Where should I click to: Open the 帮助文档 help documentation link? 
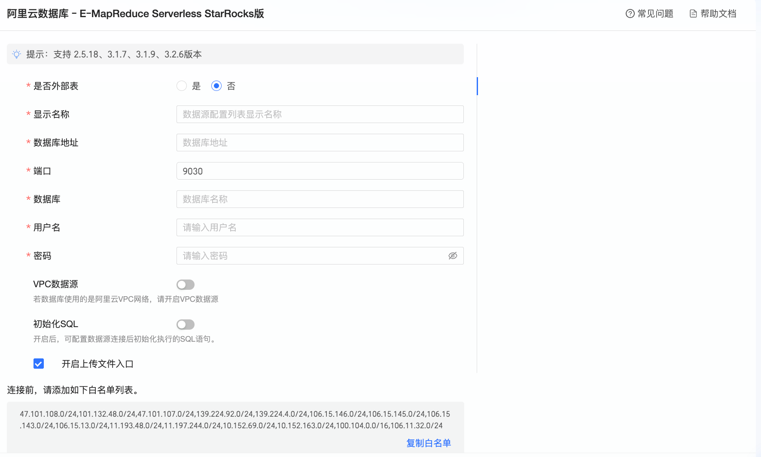(x=713, y=14)
